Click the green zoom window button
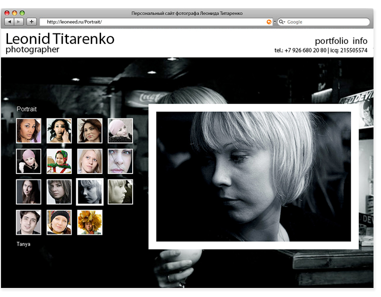The height and width of the screenshot is (297, 381). (x=22, y=13)
